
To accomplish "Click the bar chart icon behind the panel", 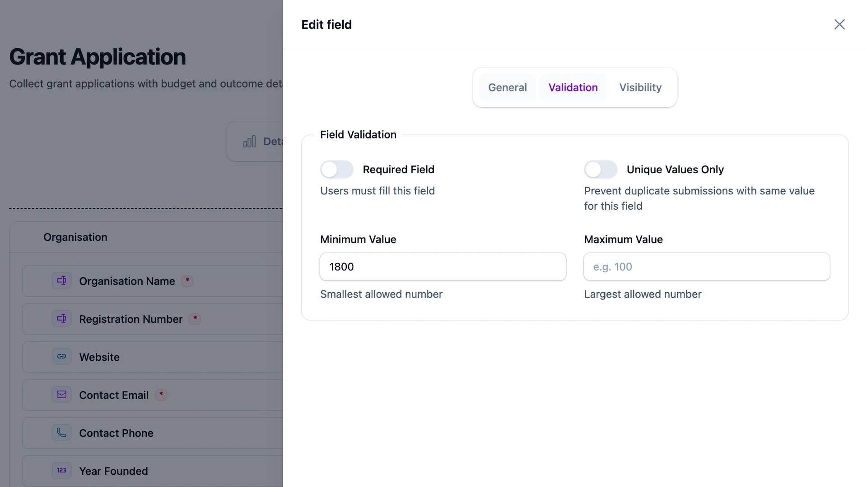I will 249,142.
